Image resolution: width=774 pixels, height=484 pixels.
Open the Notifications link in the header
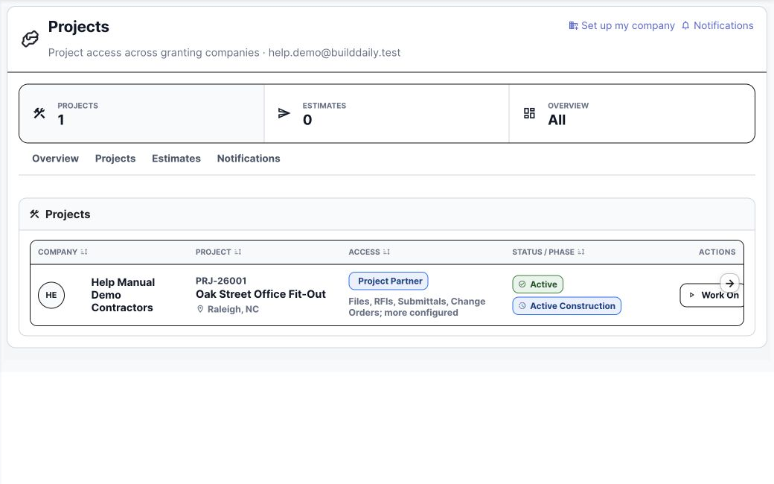[717, 25]
